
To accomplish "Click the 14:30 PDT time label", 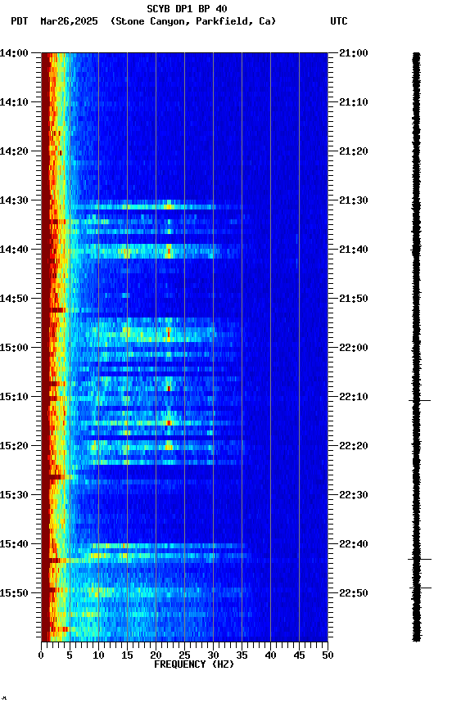I will click(14, 200).
